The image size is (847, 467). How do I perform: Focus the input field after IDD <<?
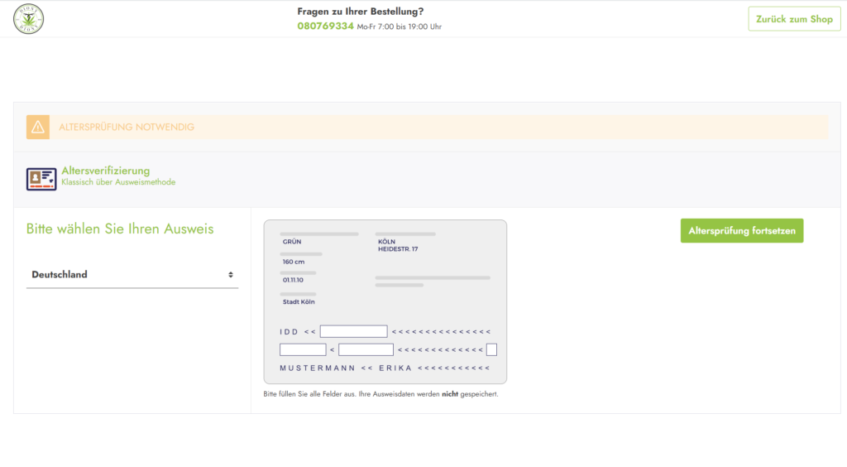tap(353, 331)
